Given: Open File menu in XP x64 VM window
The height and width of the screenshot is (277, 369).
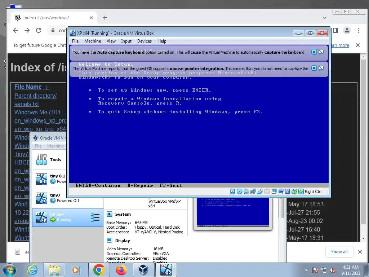Looking at the screenshot, I should pyautogui.click(x=75, y=41).
